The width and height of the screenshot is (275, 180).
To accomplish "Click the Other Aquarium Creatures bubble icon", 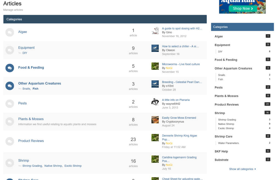I will (x=10, y=86).
